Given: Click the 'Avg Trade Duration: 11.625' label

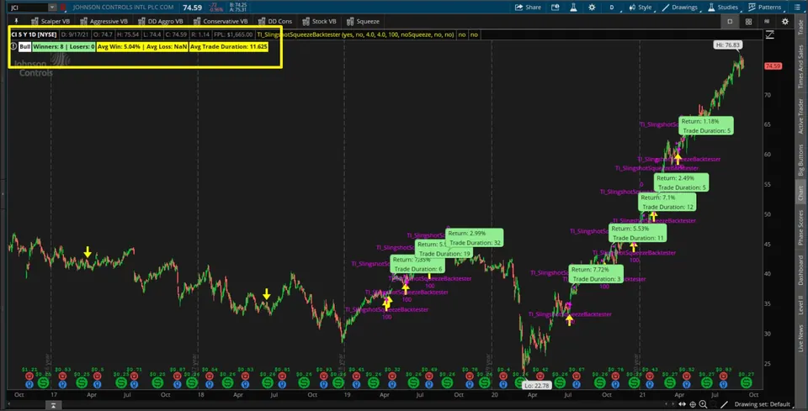Looking at the screenshot, I should pos(229,46).
